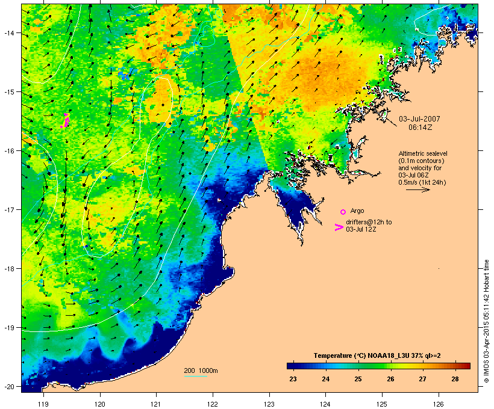The height and width of the screenshot is (409, 494).
Task: Click the "03-Jul 06Z" legend line
Action: pyautogui.click(x=413, y=175)
